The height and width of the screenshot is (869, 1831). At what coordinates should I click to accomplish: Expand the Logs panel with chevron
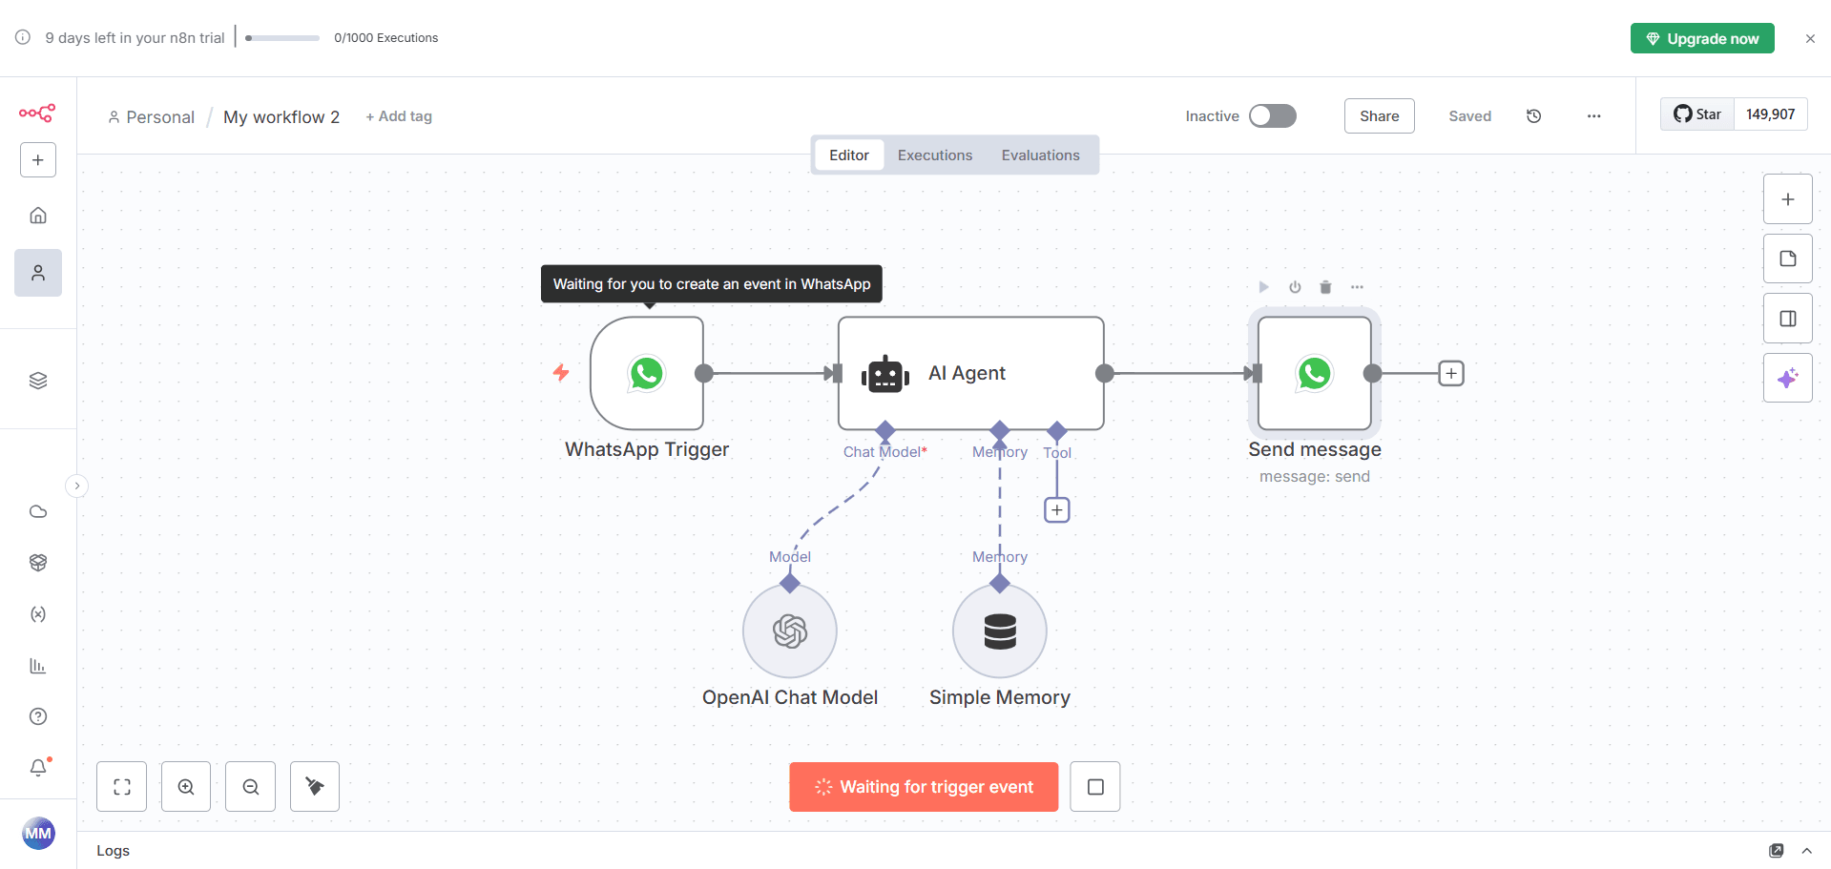click(x=1806, y=851)
